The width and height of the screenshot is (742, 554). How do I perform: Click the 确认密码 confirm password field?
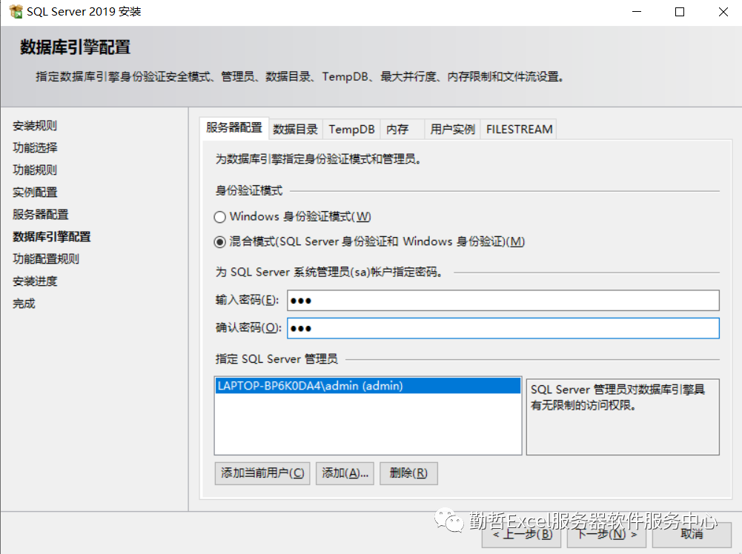[503, 328]
